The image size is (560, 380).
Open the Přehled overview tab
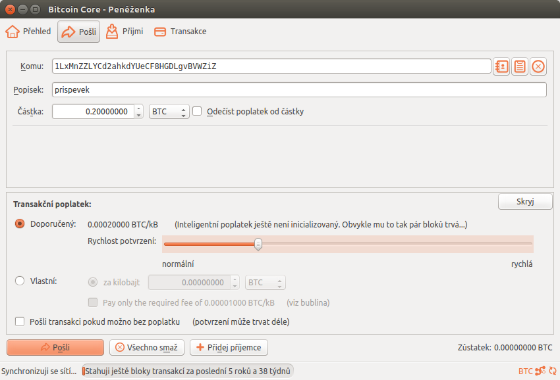click(x=28, y=32)
